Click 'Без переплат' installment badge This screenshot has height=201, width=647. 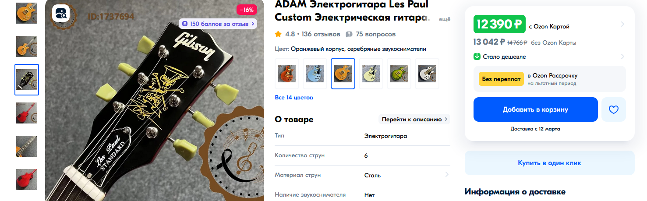click(x=501, y=79)
